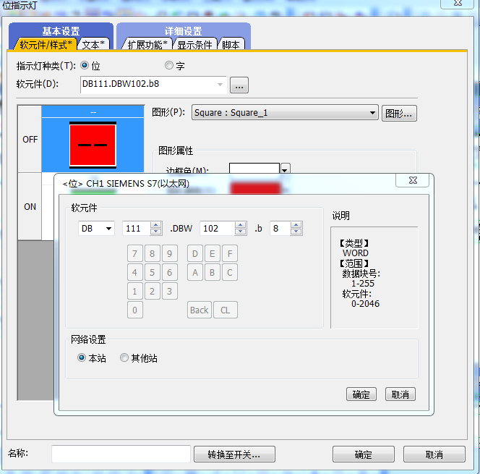Click 确定 in the 位指示灯 window
This screenshot has height=474, width=480.
(x=364, y=454)
